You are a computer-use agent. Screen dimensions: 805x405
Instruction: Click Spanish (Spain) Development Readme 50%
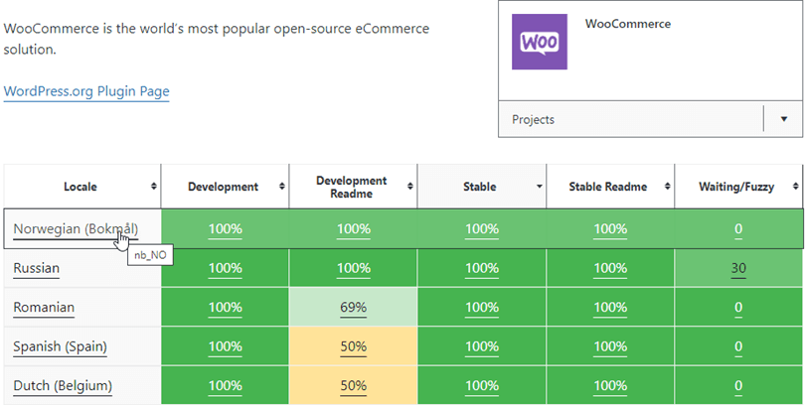point(353,347)
